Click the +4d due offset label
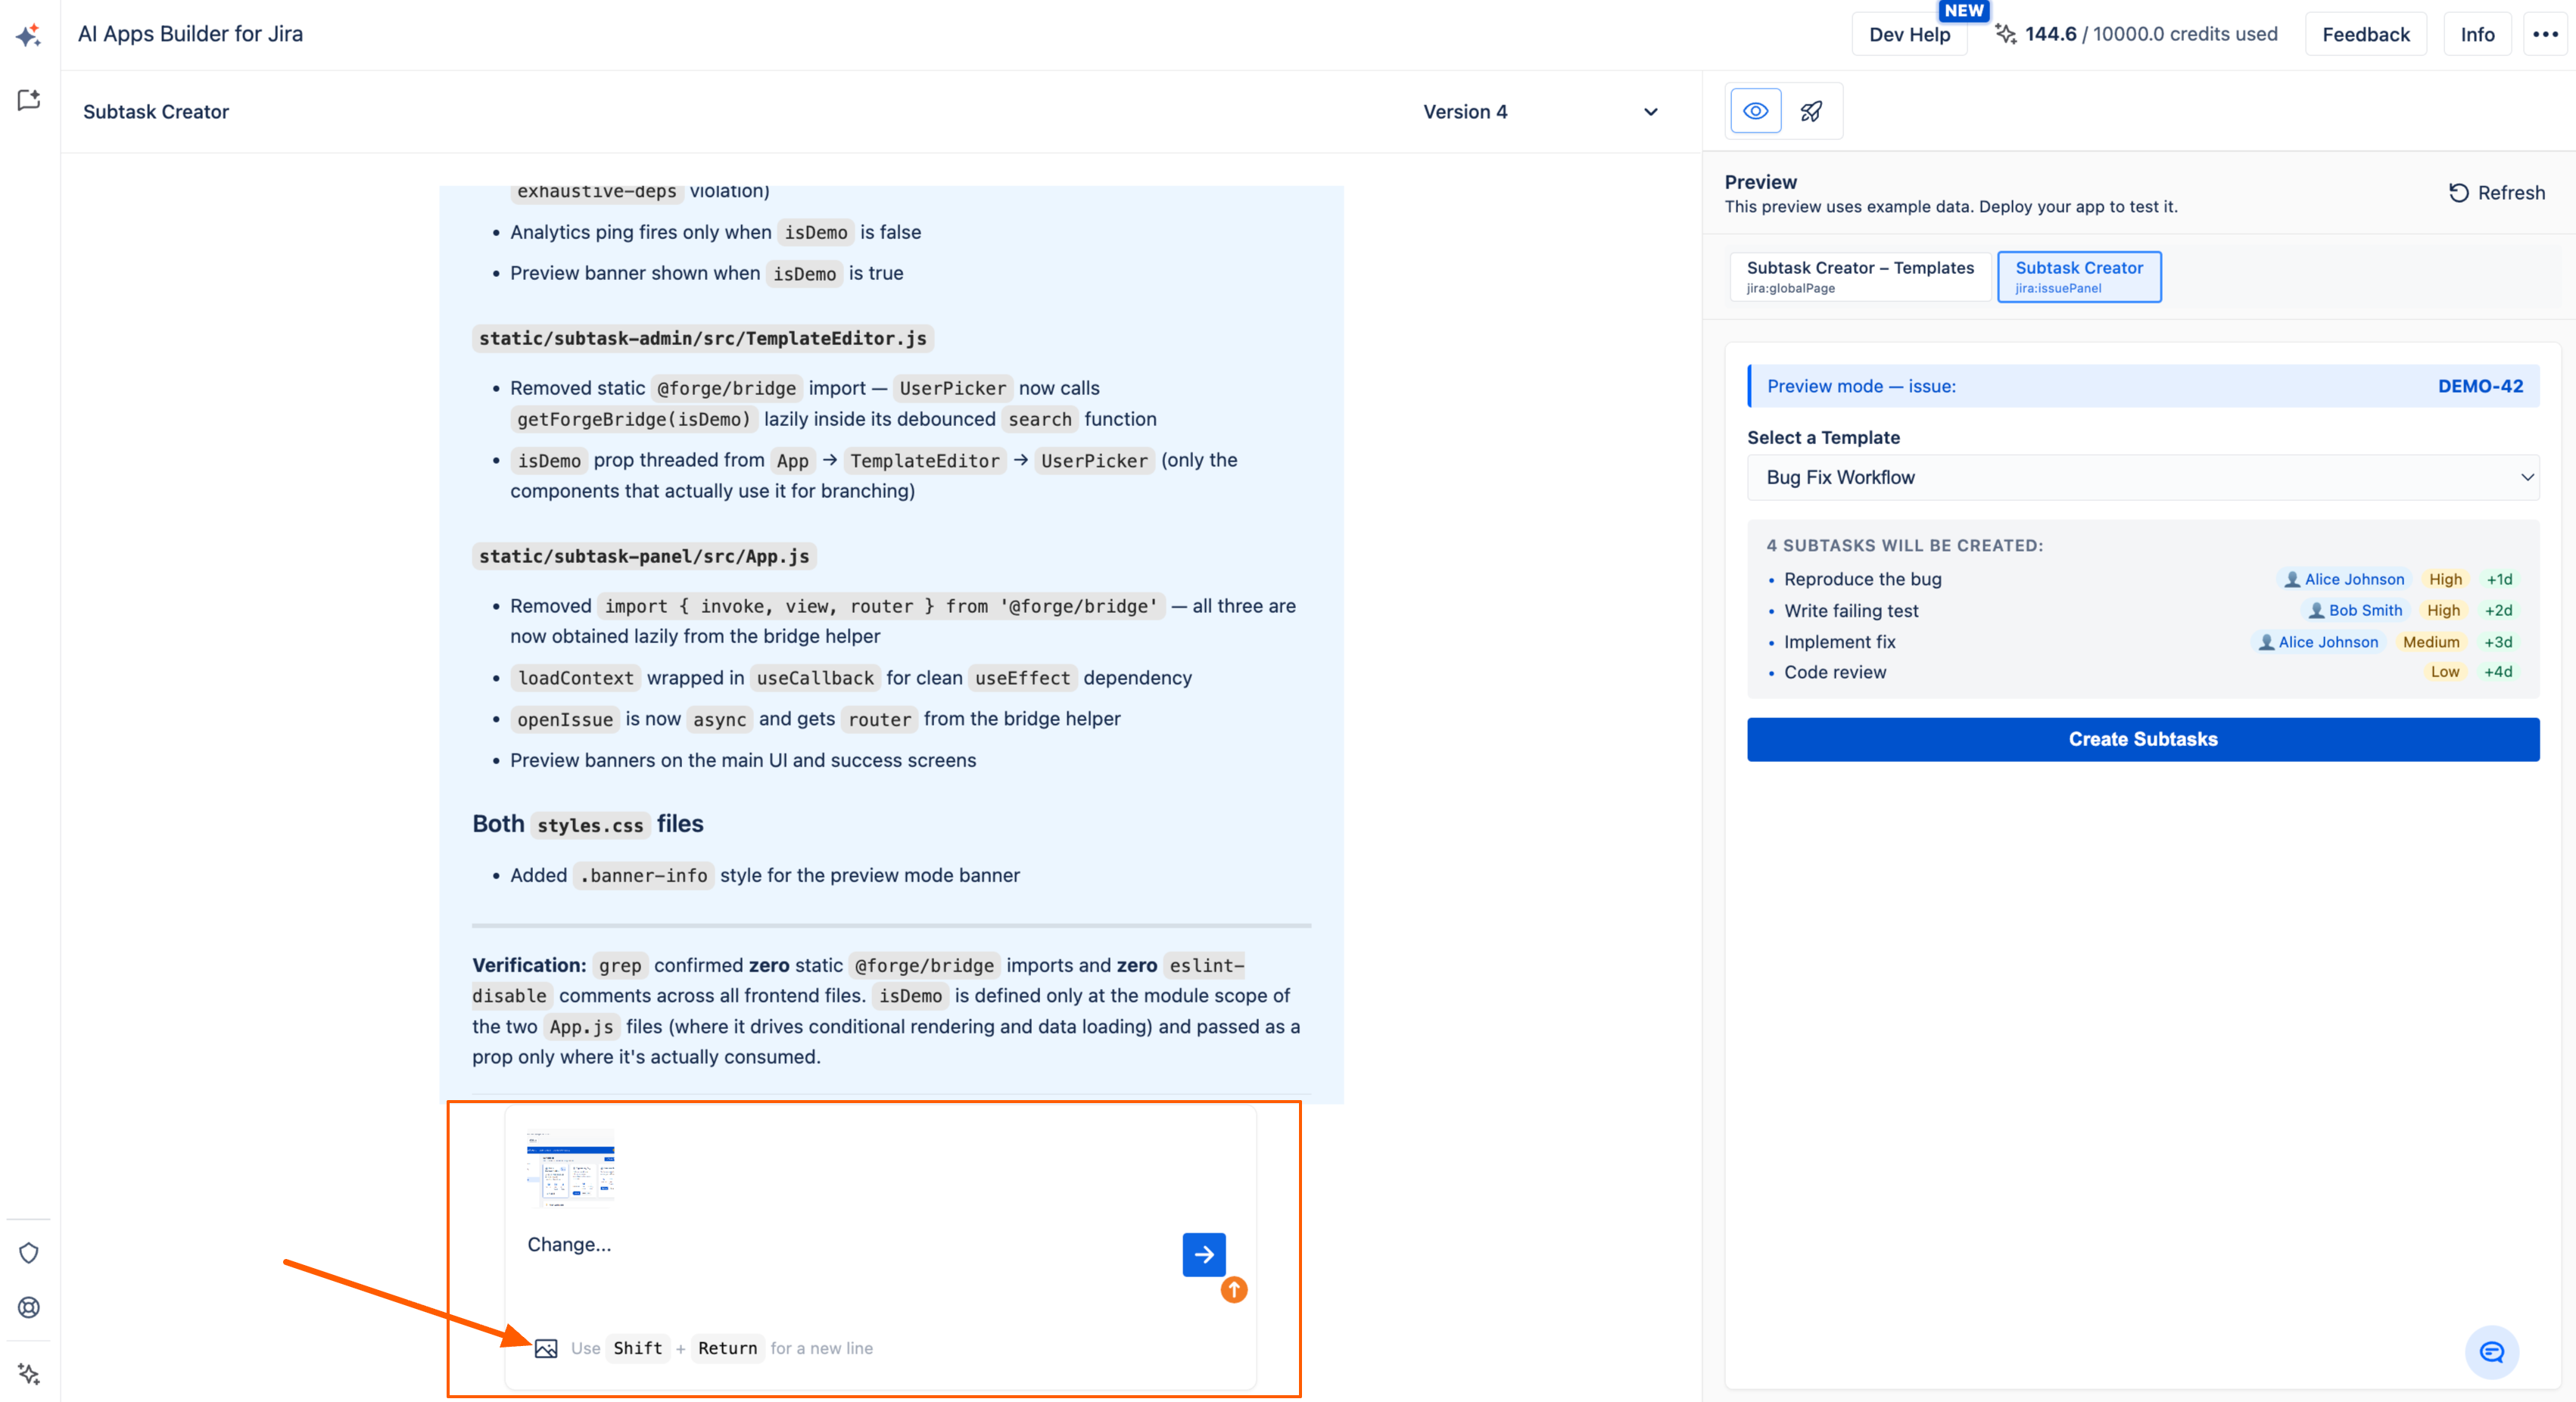 pyautogui.click(x=2498, y=673)
